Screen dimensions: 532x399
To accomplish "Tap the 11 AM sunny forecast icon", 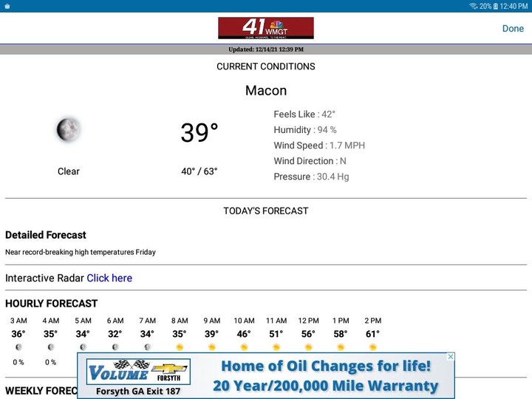I will (x=276, y=347).
